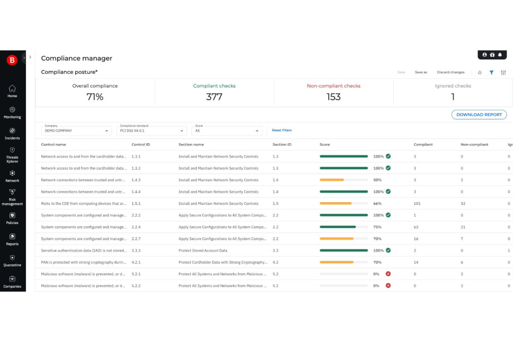
Task: Click the greyed-out Save button
Action: click(401, 72)
